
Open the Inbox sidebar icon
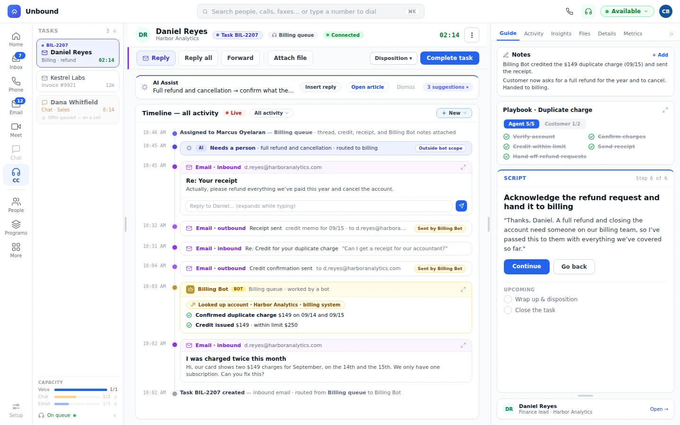pyautogui.click(x=16, y=61)
